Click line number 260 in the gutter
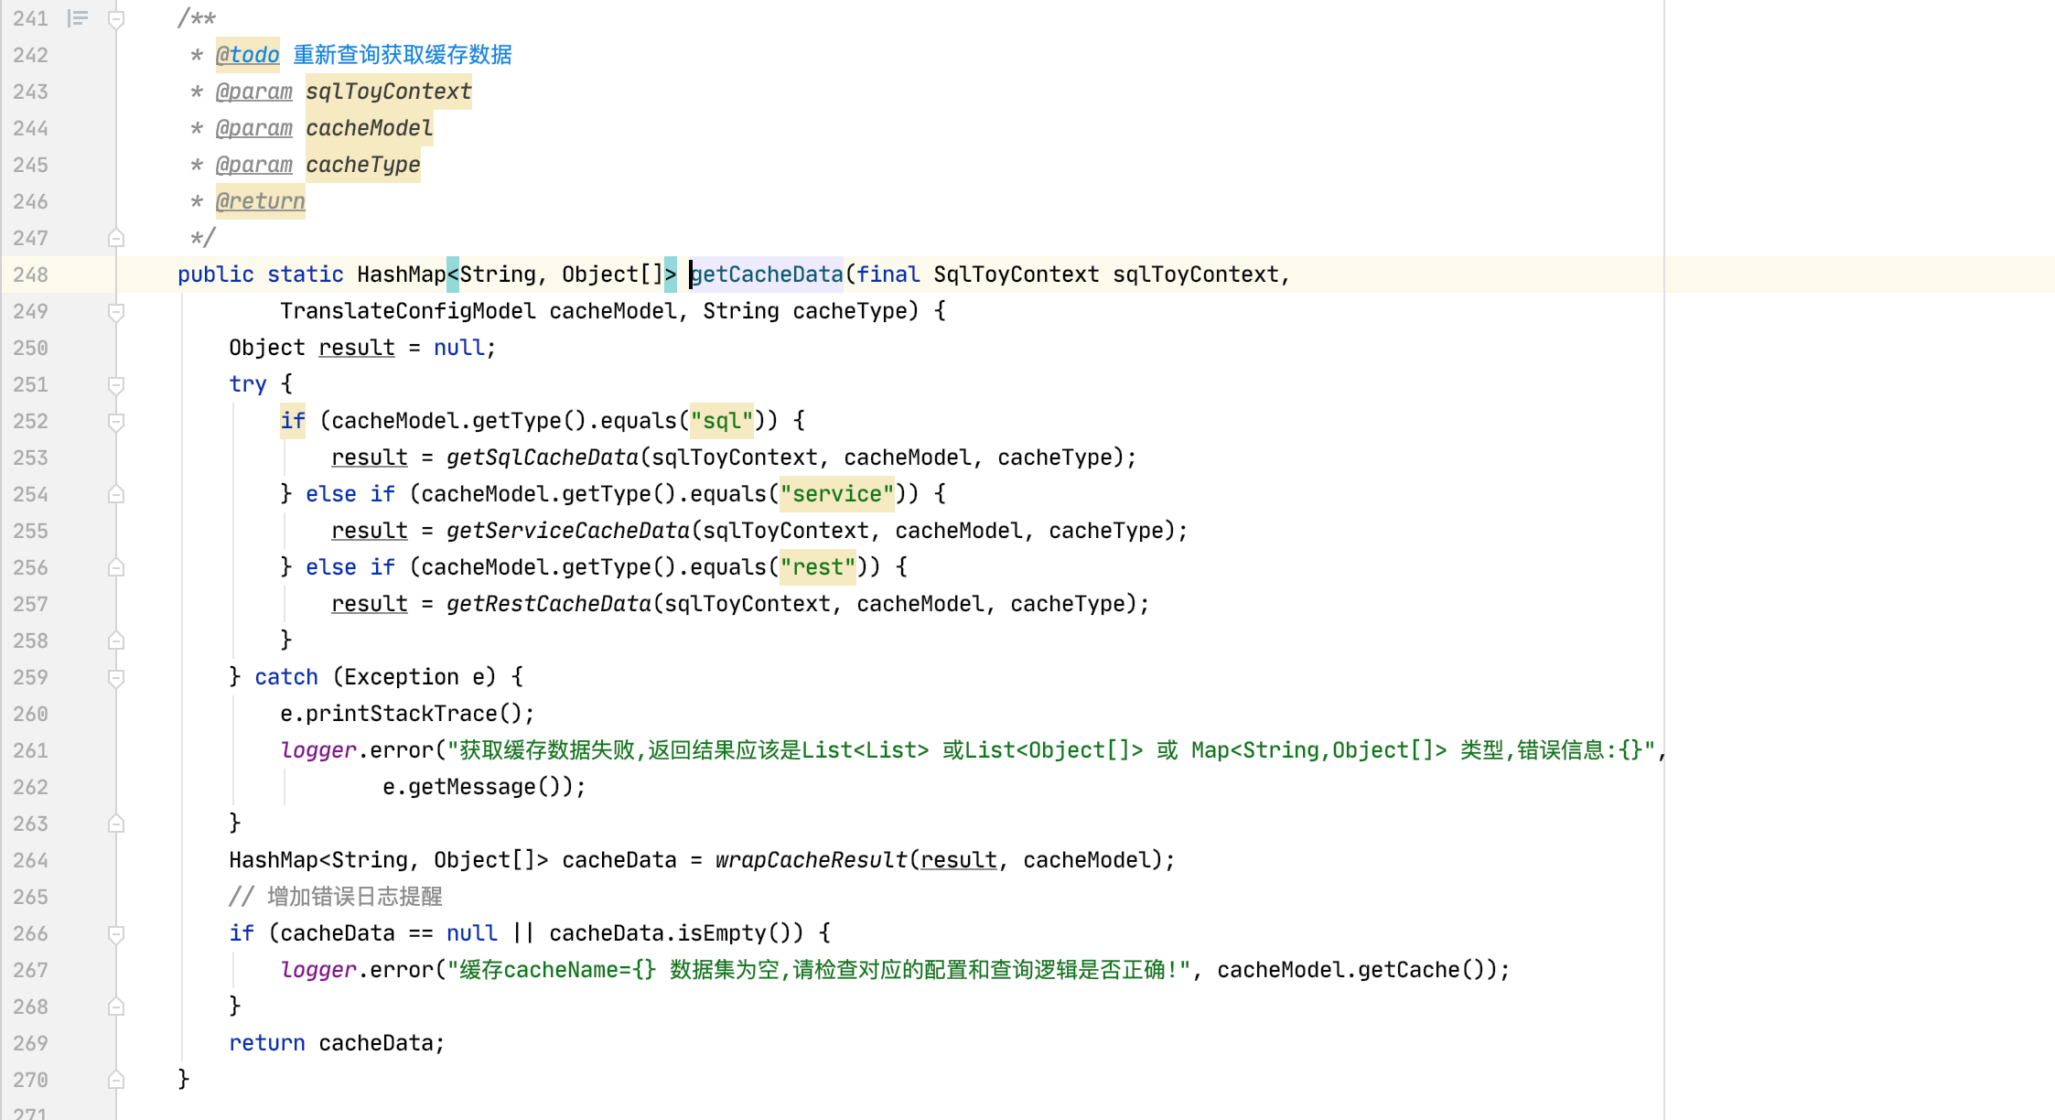The image size is (2055, 1120). pyautogui.click(x=30, y=714)
